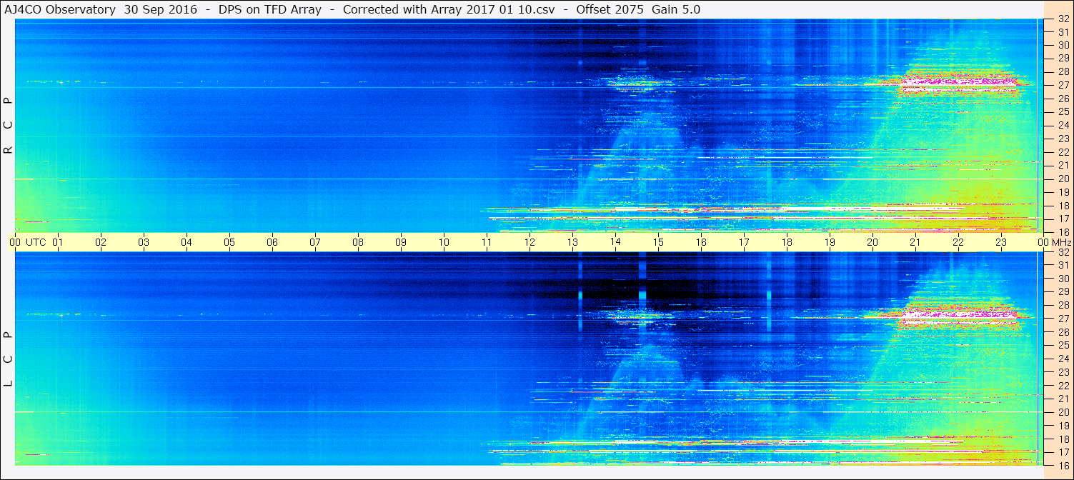Click the 16 frequency label in LCP panel
Screen dimensions: 1074x480
point(1063,465)
